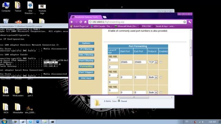Open the Serials & keys bookmark
The image size is (221, 124).
[164, 26]
